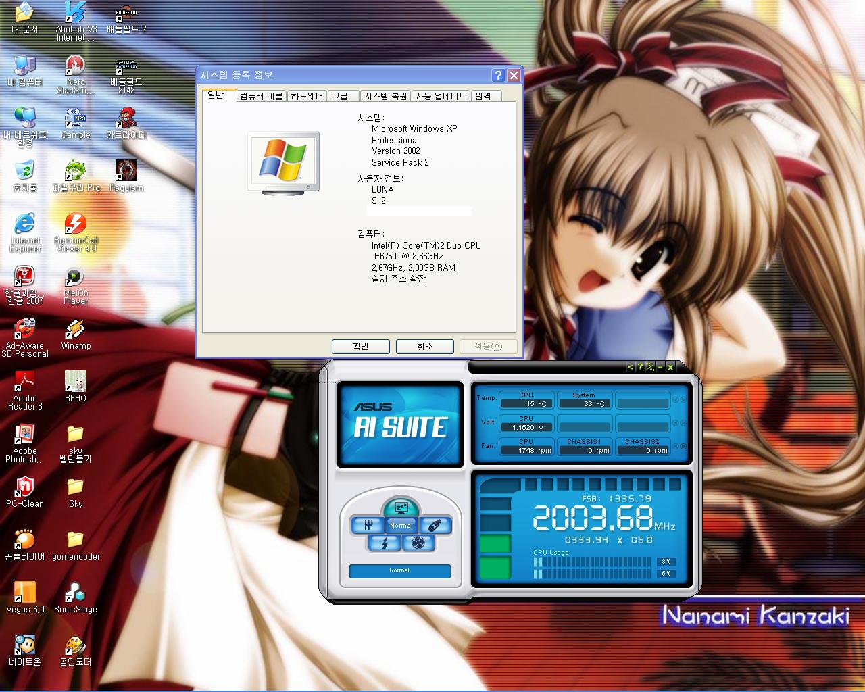865x692 pixels.
Task: Click the help ? button in system properties title bar
Action: (x=498, y=75)
